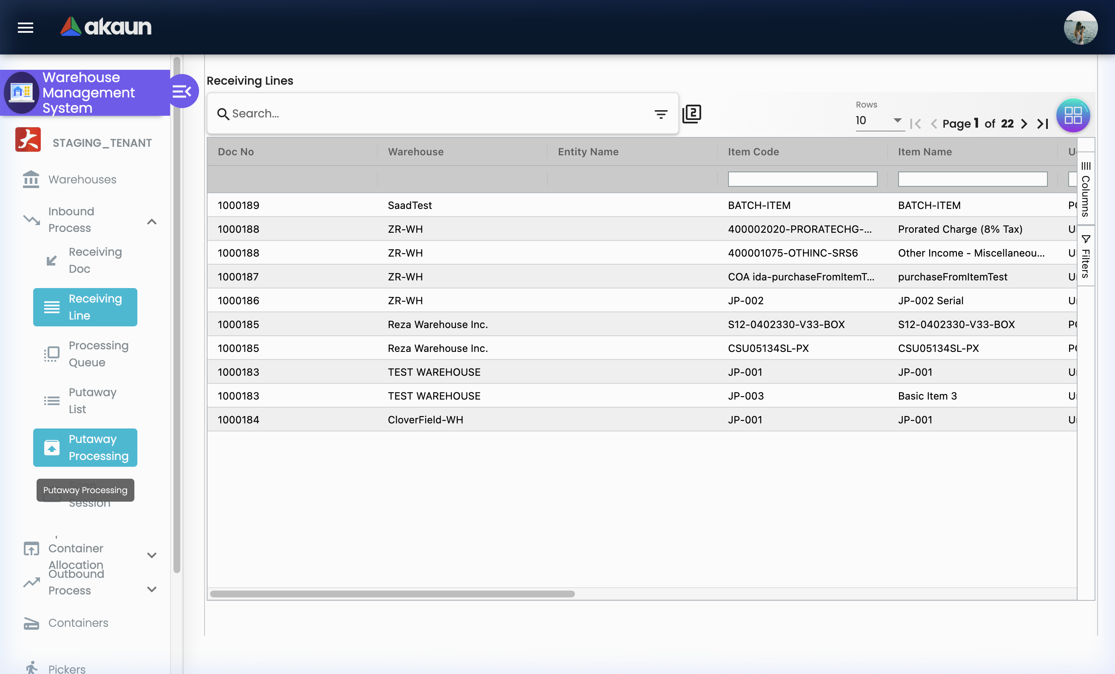Expand the Rows per page dropdown
1115x674 pixels.
click(896, 121)
